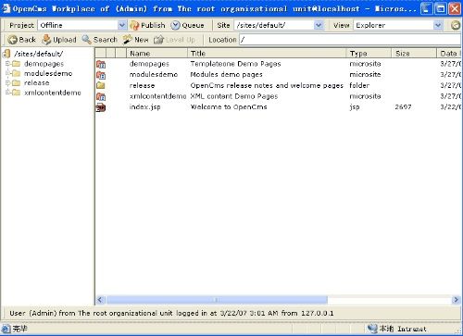Expand the xmlcontentdemo tree node
The height and width of the screenshot is (336, 463).
[x=7, y=93]
